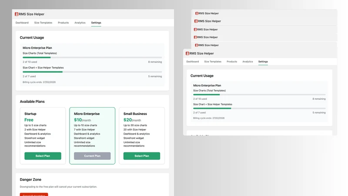Click billing cycle ends date in left window
This screenshot has height=196, width=348.
(39, 82)
